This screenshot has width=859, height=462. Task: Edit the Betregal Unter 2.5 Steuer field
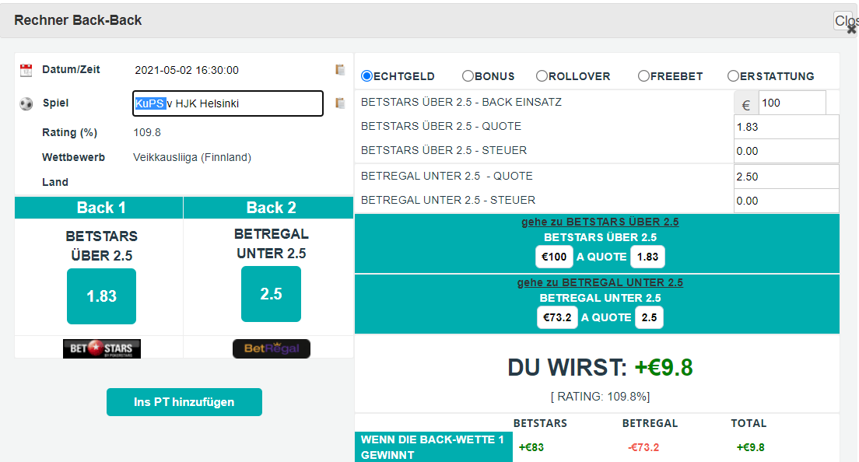(786, 201)
